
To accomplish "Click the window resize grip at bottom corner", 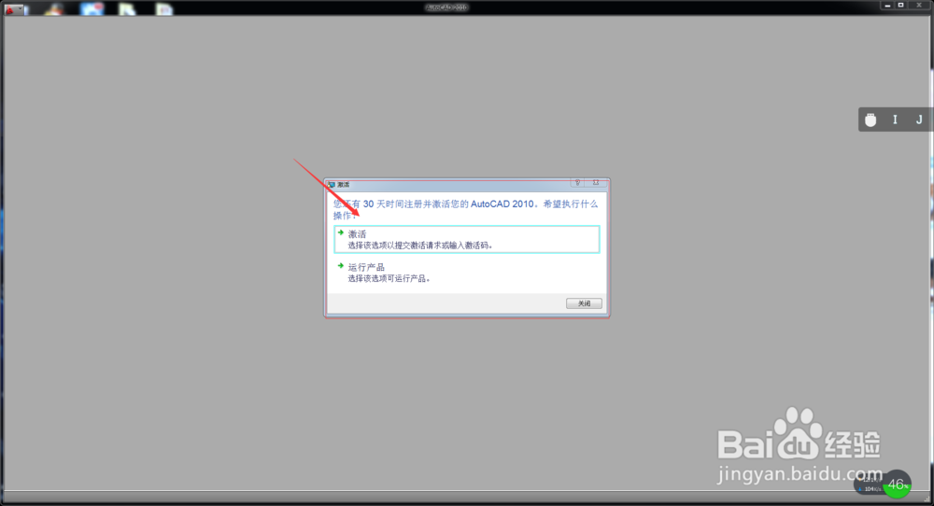I will click(927, 500).
